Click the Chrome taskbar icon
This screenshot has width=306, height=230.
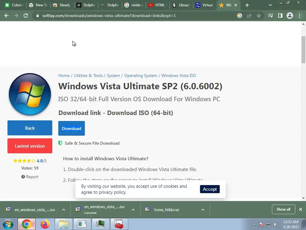[27, 224]
